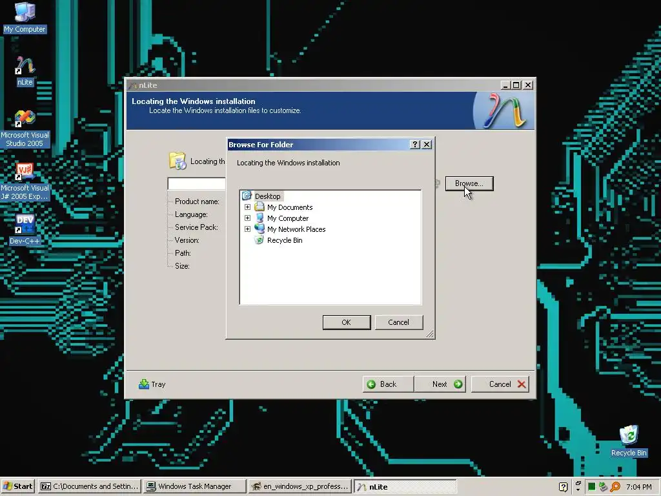Expand the My Documents tree node
661x496 pixels.
click(x=247, y=207)
